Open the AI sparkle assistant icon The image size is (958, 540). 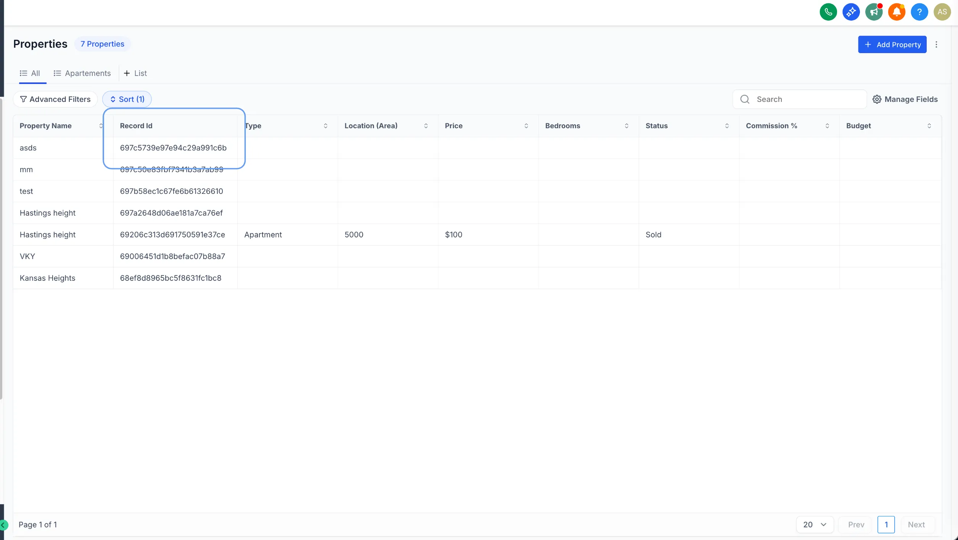pyautogui.click(x=851, y=12)
